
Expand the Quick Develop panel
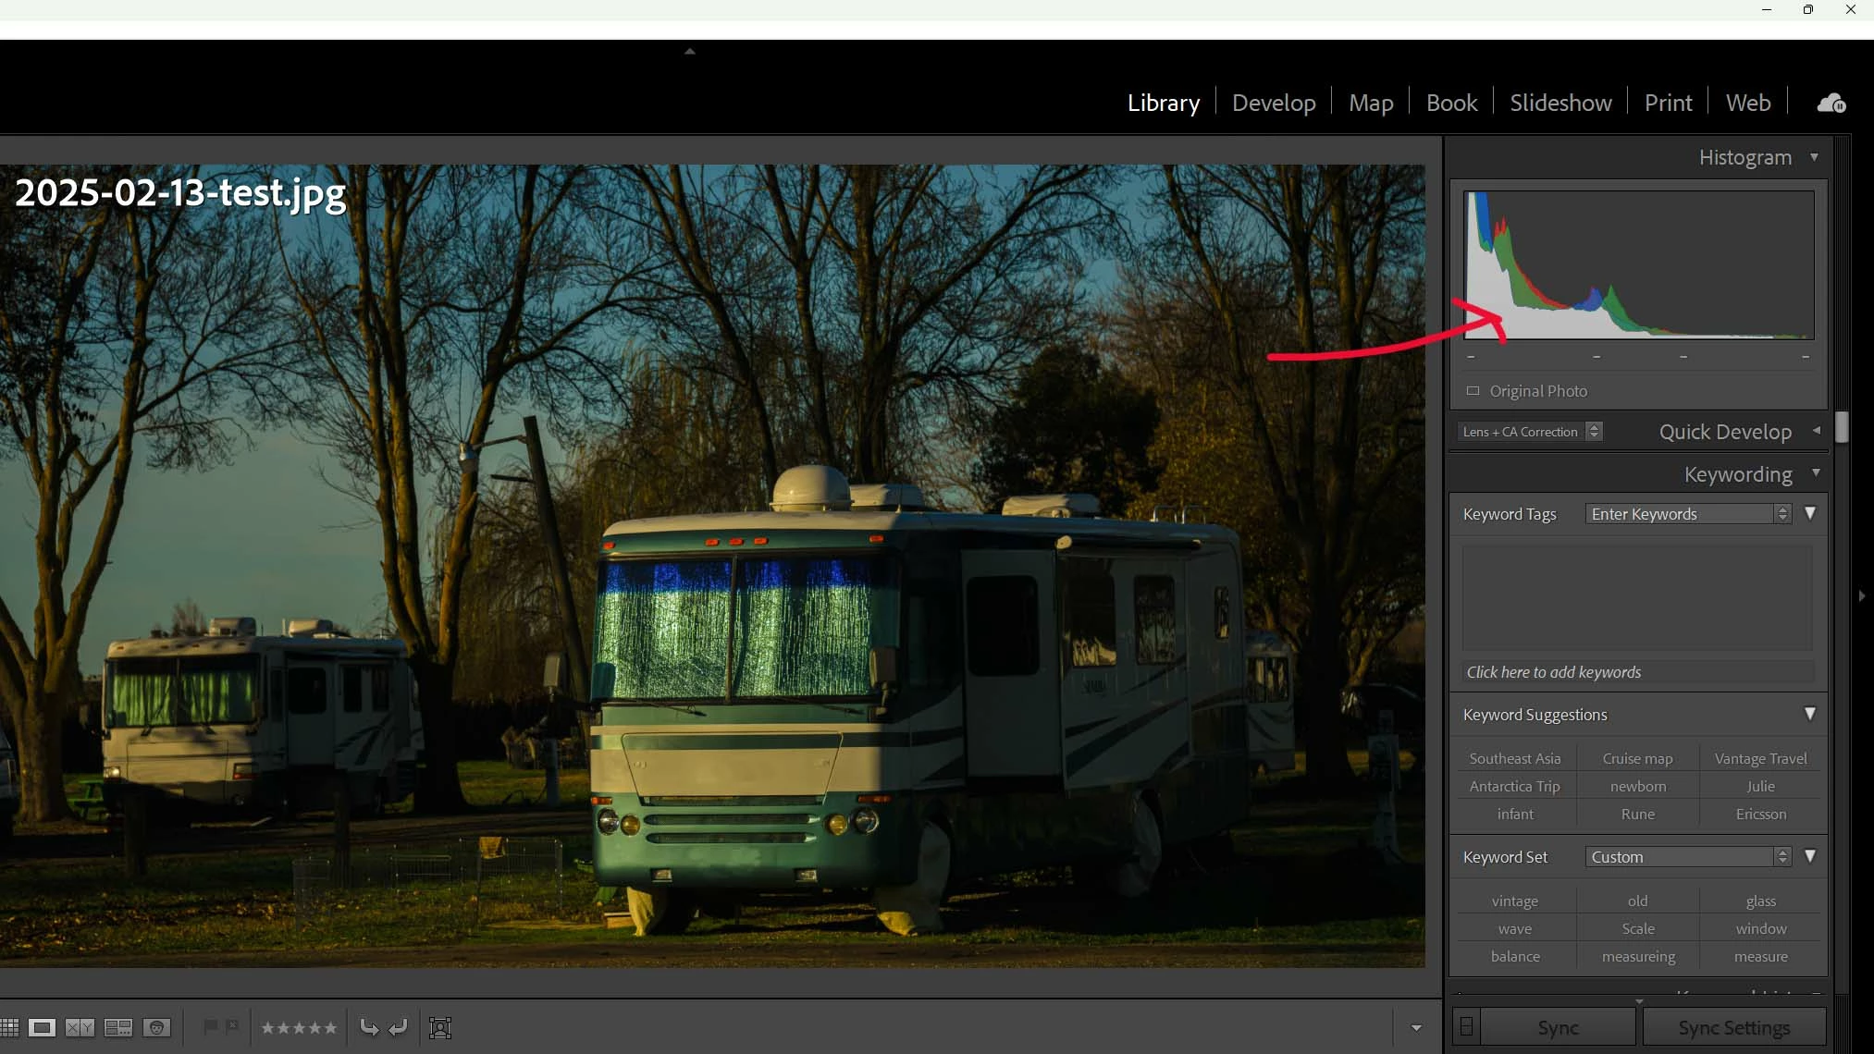pos(1816,431)
